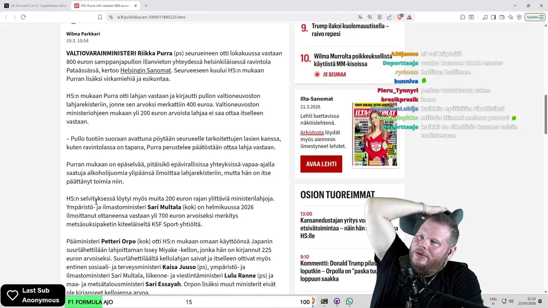Open the Extensions puzzle icon
Viewport: 548px width, 308px height.
[463, 17]
